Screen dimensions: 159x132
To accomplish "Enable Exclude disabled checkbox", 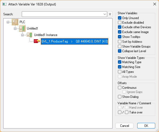I will (120, 22).
